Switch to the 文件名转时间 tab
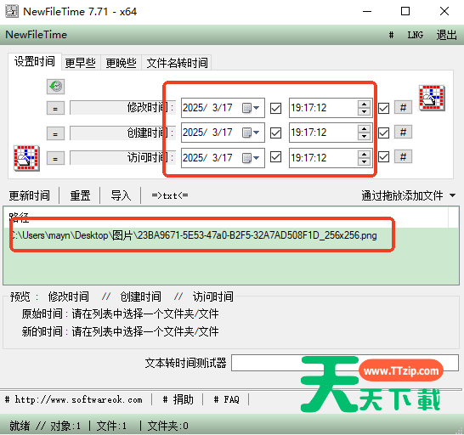Viewport: 464px width, 435px height. pyautogui.click(x=177, y=63)
